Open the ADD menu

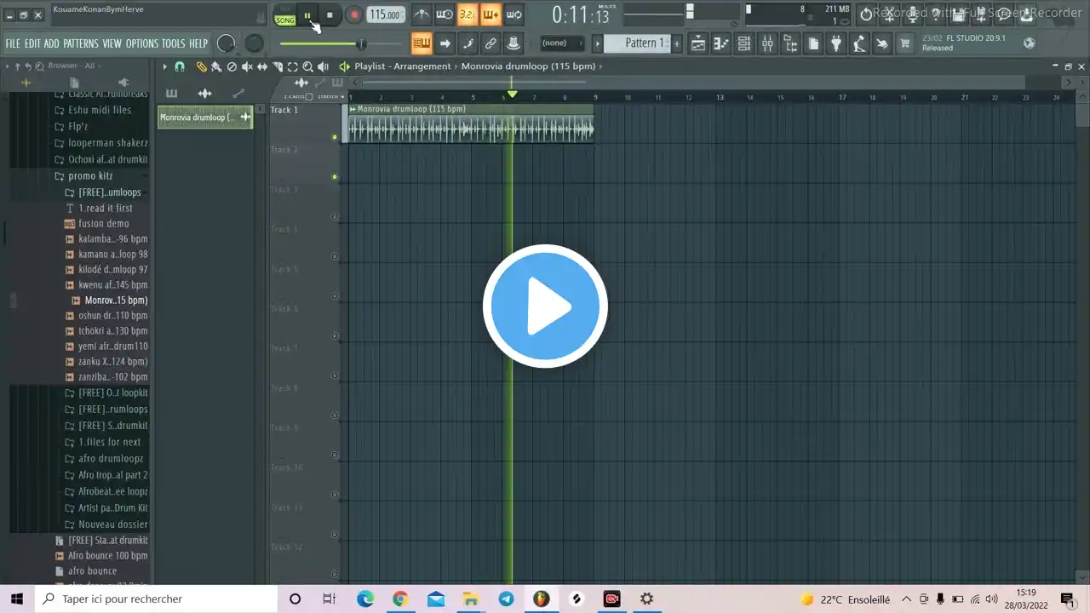(x=52, y=43)
